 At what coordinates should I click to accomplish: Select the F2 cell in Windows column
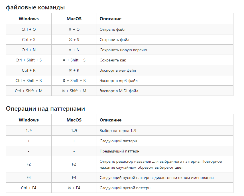click(x=29, y=164)
